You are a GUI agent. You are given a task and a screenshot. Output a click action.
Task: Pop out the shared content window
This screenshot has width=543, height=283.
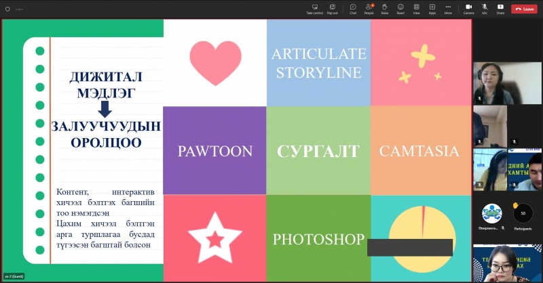click(332, 8)
